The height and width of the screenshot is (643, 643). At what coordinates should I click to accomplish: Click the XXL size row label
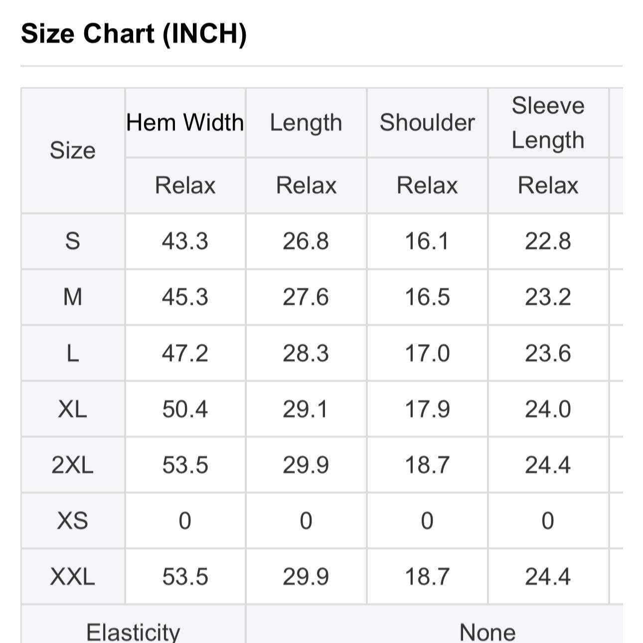pyautogui.click(x=73, y=577)
